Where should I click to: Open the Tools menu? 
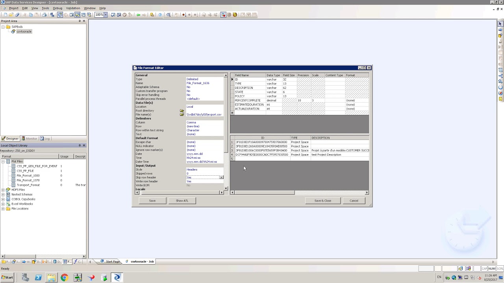tap(45, 8)
